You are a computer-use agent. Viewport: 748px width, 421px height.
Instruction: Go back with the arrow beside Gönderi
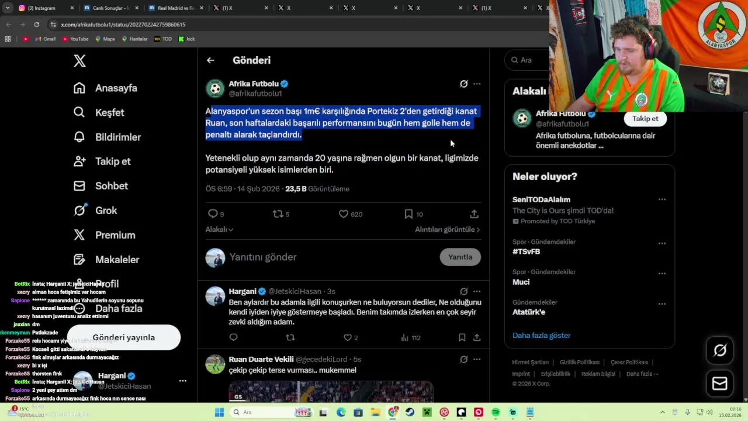pyautogui.click(x=210, y=60)
